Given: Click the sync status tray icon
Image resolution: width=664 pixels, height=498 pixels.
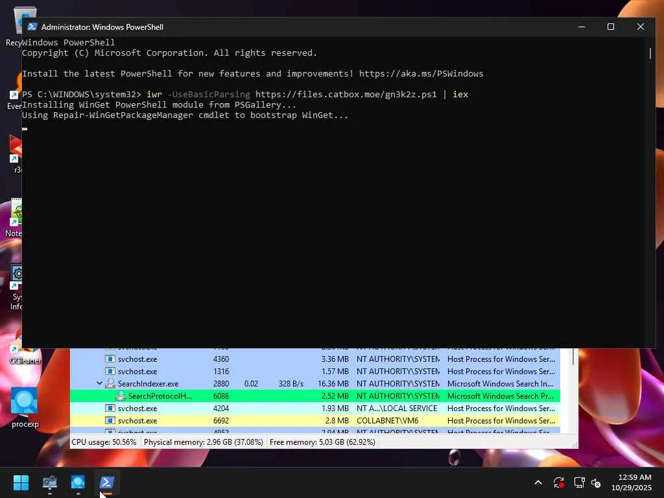Looking at the screenshot, I should click(x=558, y=482).
